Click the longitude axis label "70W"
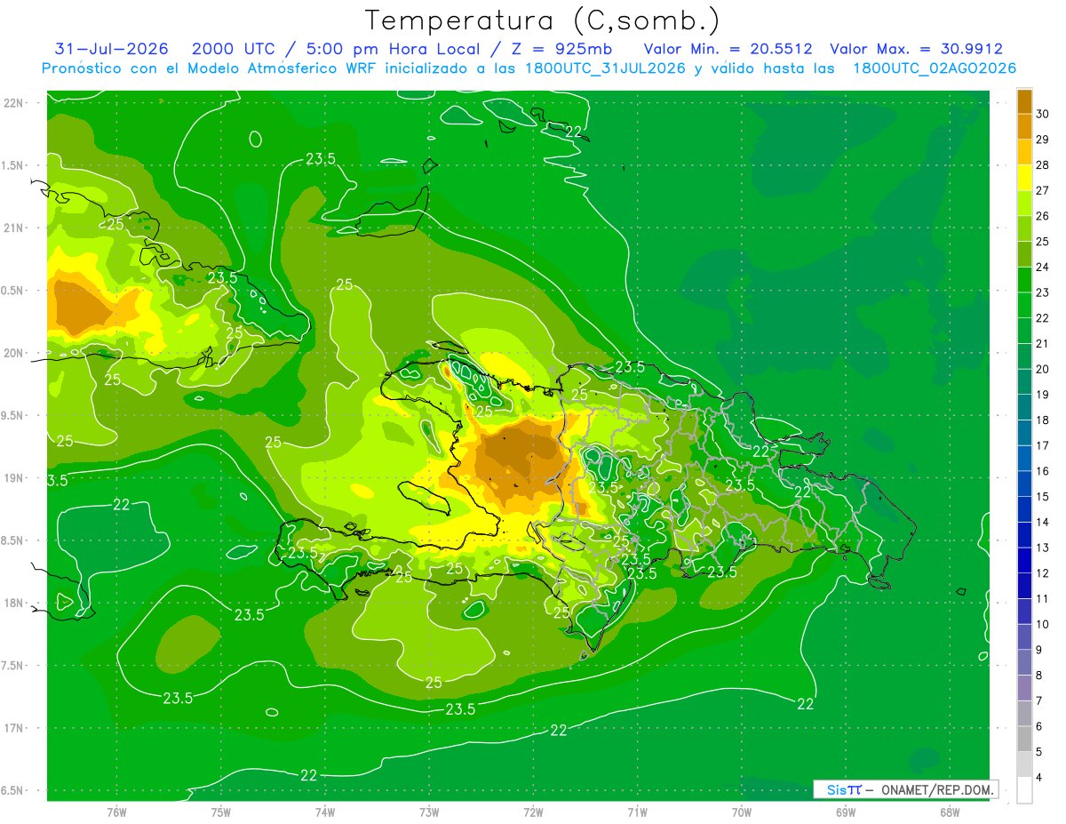 pyautogui.click(x=742, y=812)
